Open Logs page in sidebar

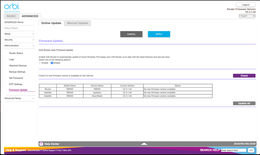coord(12,59)
